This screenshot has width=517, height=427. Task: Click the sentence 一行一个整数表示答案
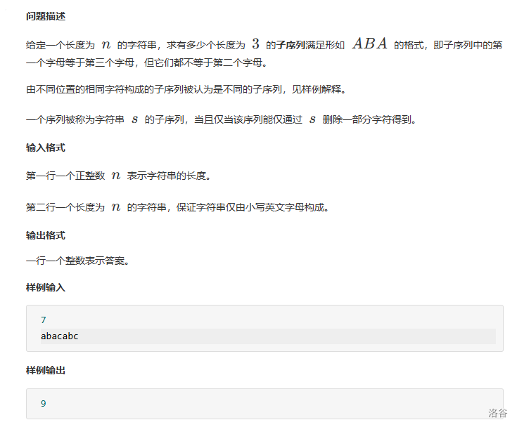click(78, 261)
